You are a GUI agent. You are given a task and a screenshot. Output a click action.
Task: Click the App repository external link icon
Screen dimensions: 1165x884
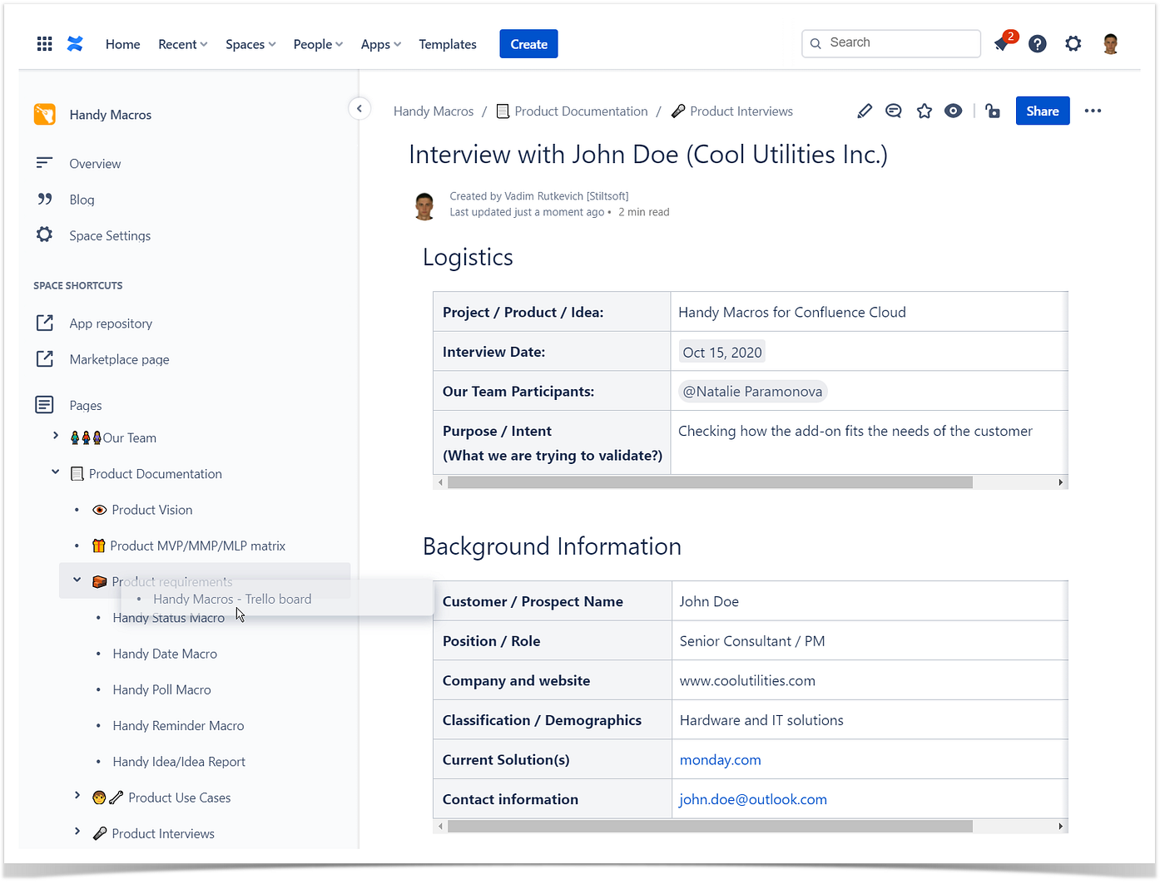(x=45, y=323)
